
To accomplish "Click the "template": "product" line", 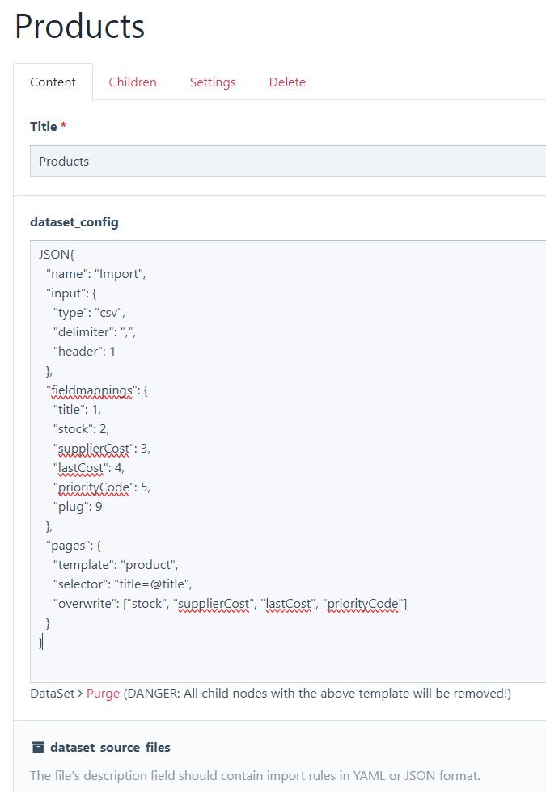I will tap(115, 564).
